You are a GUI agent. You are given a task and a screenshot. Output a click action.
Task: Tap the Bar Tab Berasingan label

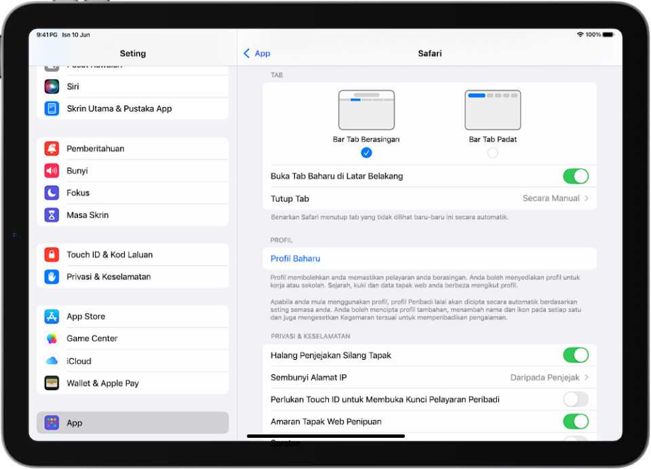coord(366,139)
